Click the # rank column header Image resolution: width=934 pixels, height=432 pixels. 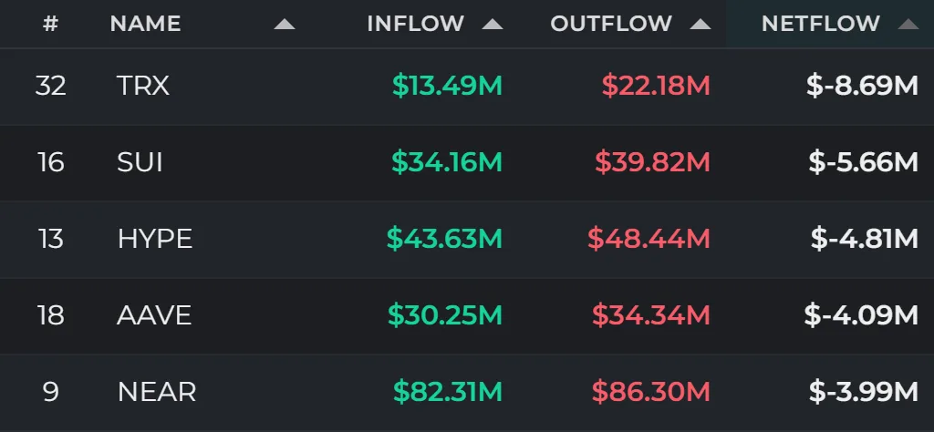point(51,24)
